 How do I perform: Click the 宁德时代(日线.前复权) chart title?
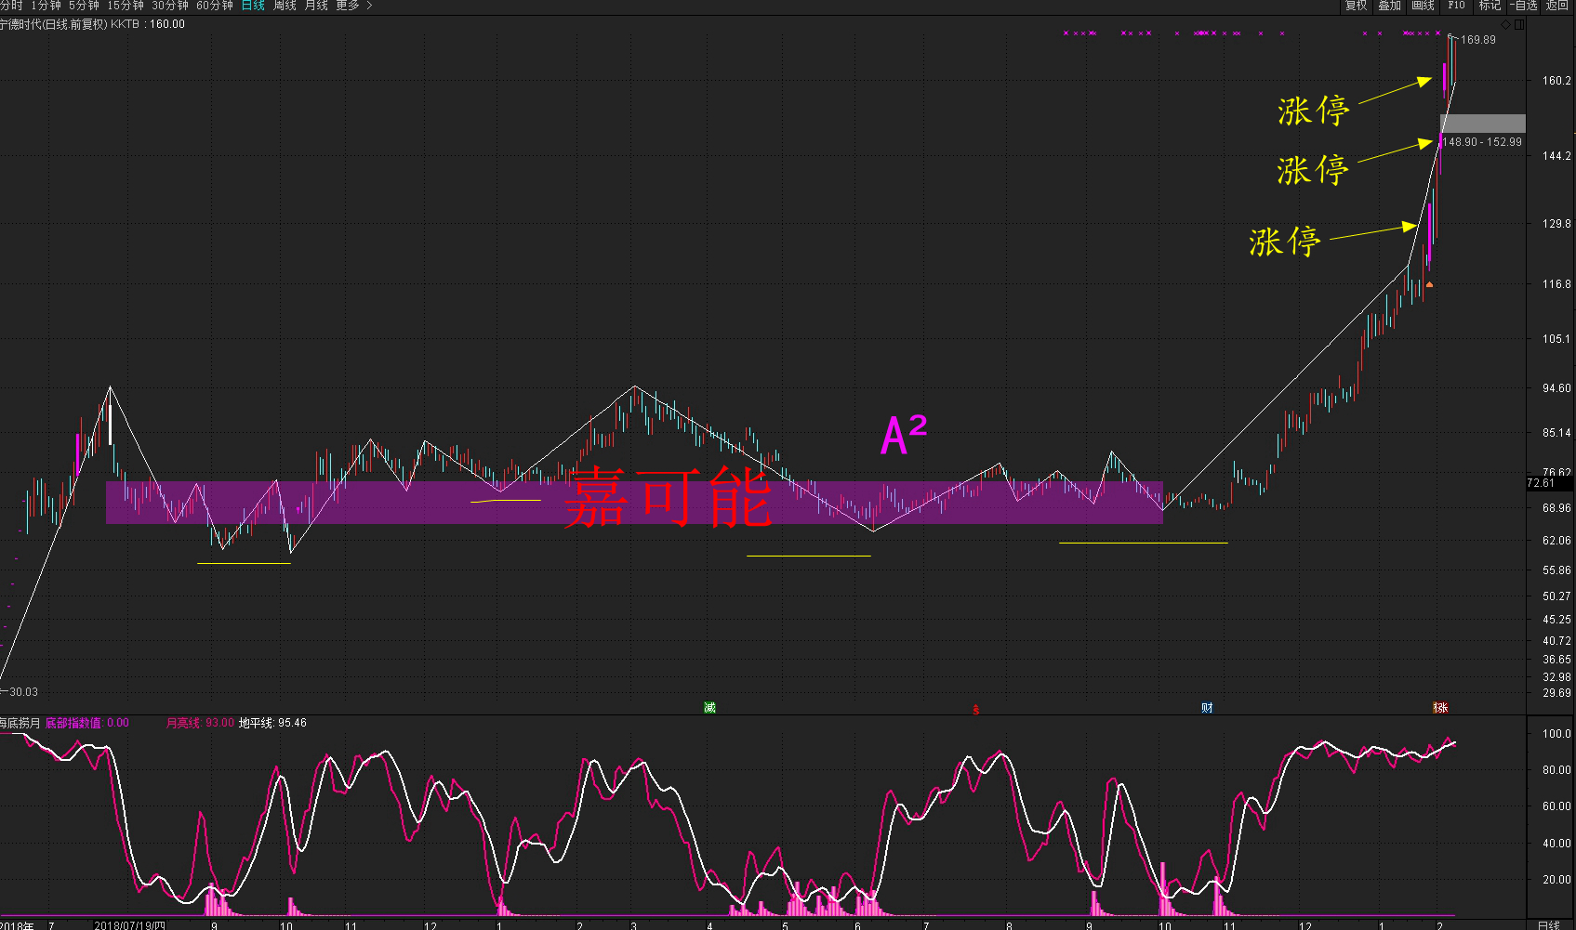(x=54, y=24)
